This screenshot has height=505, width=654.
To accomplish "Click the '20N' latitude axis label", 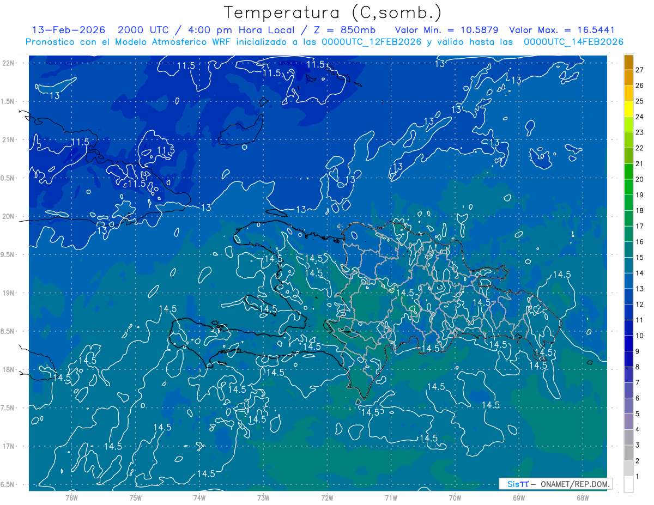I will coord(9,216).
